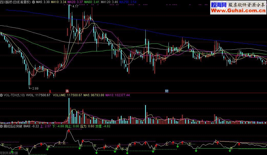
Task: Open the dropdown circle beside 画线后必突破
Action: click(2, 126)
